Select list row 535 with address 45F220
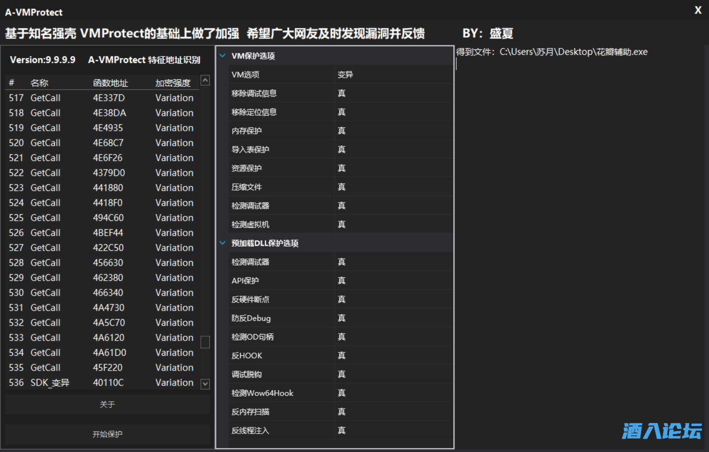This screenshot has width=709, height=452. pos(102,368)
